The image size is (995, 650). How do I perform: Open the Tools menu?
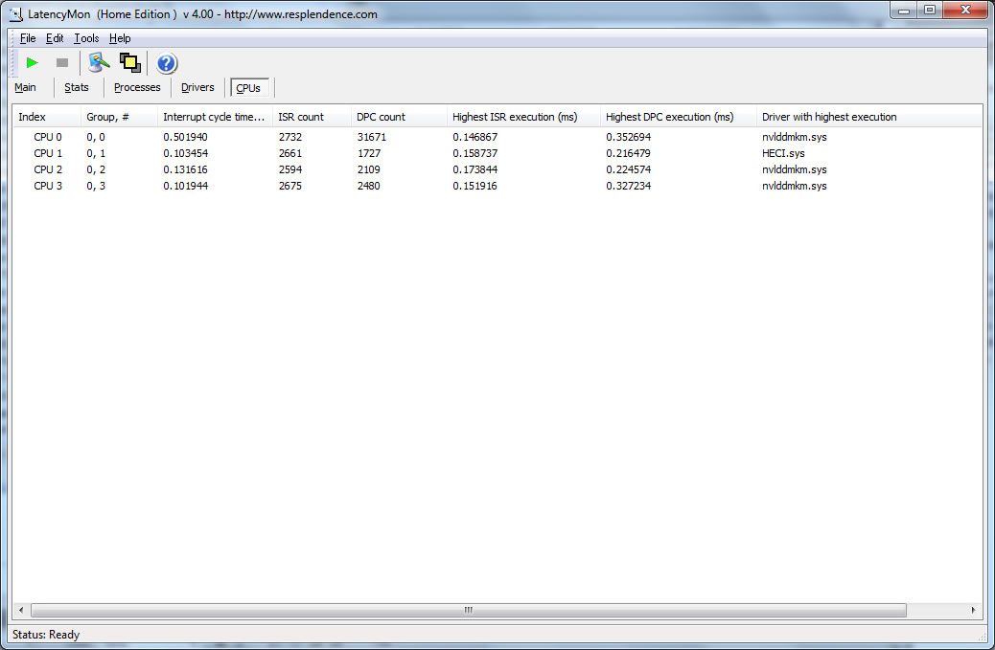click(x=86, y=38)
